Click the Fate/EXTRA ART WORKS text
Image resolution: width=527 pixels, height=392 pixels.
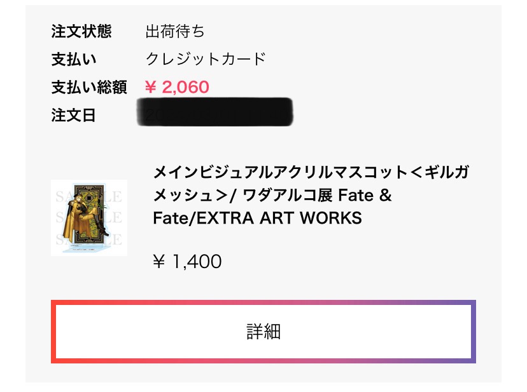click(x=257, y=219)
